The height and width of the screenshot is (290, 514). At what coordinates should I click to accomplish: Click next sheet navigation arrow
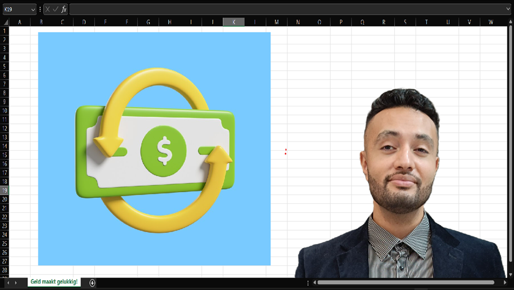point(15,283)
